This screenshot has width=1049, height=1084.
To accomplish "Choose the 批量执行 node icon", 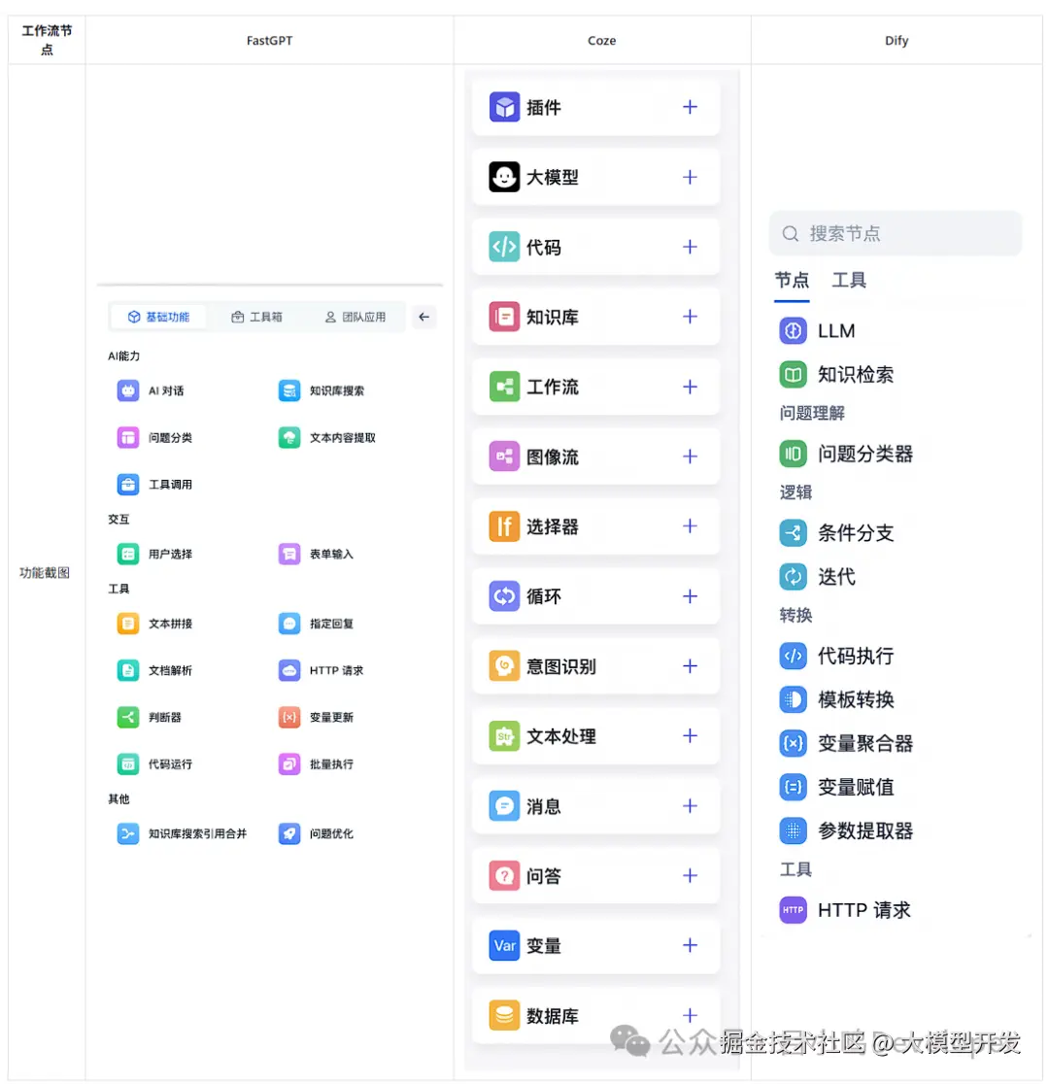I will click(289, 763).
